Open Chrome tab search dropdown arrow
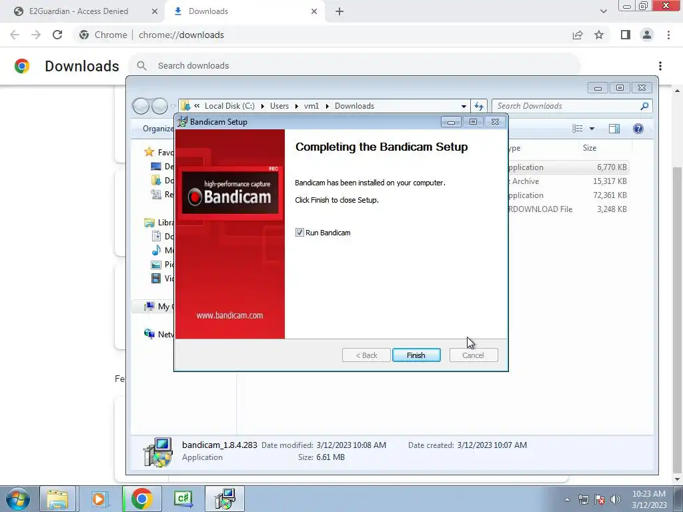 click(x=603, y=12)
